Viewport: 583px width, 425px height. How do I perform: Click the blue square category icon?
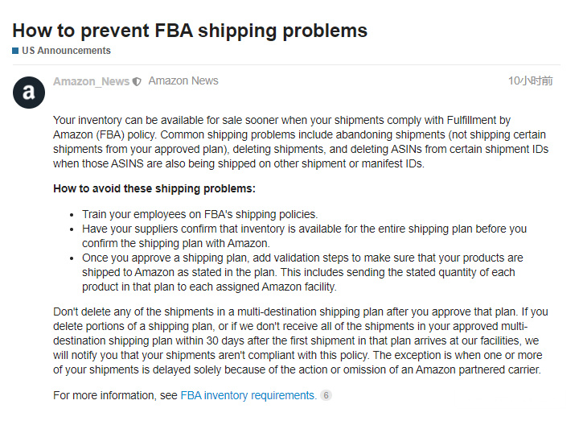pos(15,51)
